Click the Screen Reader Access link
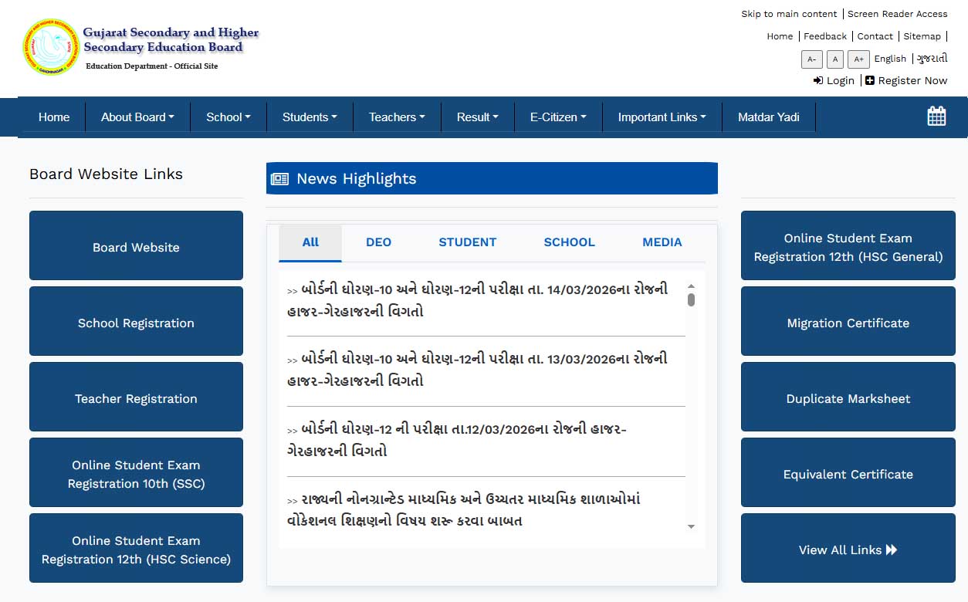Viewport: 968px width, 602px height. coord(897,13)
